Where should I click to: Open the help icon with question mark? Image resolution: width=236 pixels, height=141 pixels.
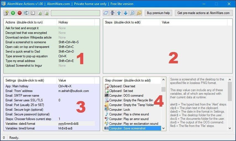6,13
